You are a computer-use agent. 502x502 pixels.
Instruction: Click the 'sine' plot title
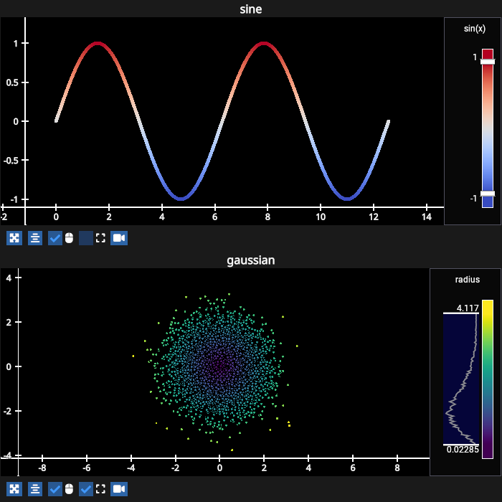[x=251, y=9]
